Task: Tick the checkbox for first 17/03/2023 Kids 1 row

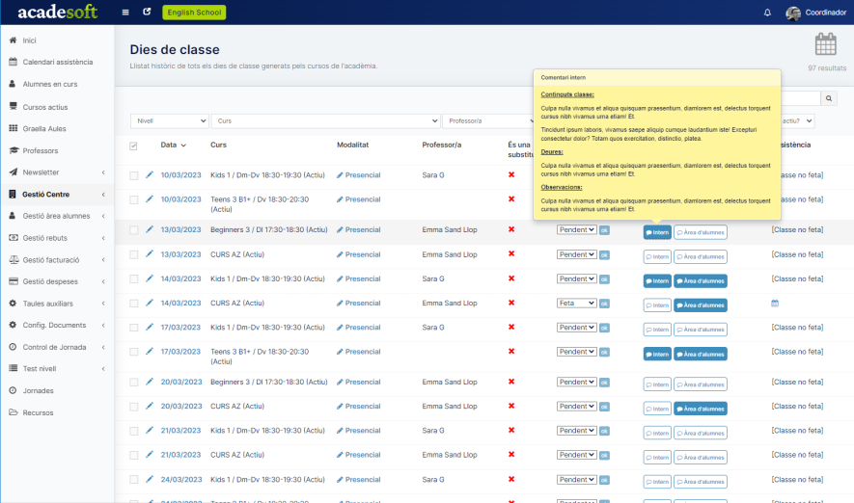Action: pyautogui.click(x=134, y=328)
